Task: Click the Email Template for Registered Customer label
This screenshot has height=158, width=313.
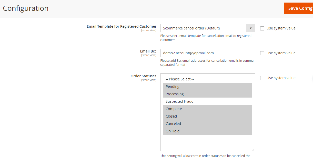Action: [x=122, y=26]
